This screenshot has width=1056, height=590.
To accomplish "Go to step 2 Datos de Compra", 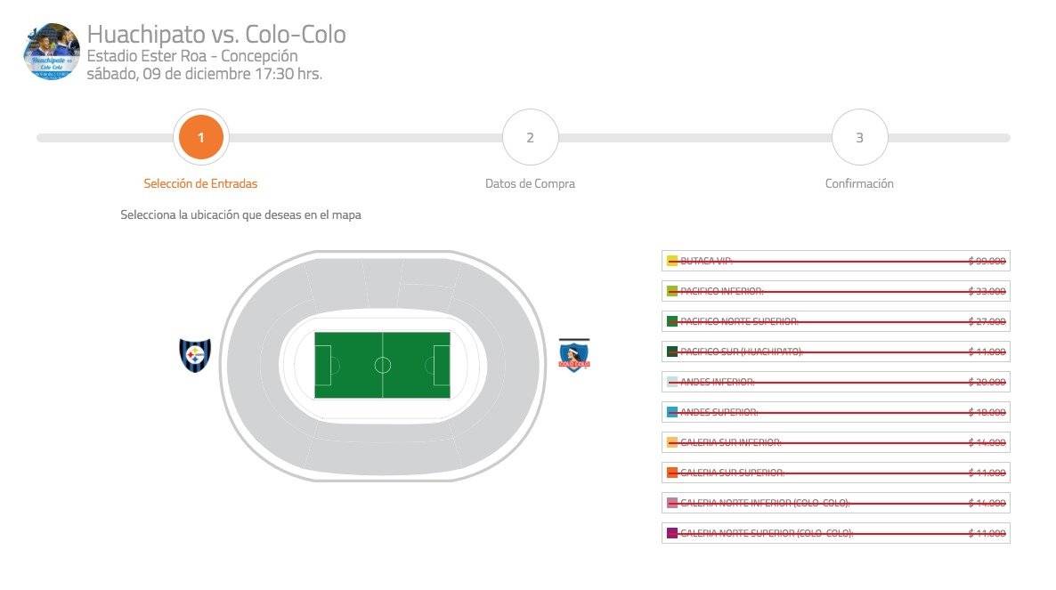I will click(530, 137).
